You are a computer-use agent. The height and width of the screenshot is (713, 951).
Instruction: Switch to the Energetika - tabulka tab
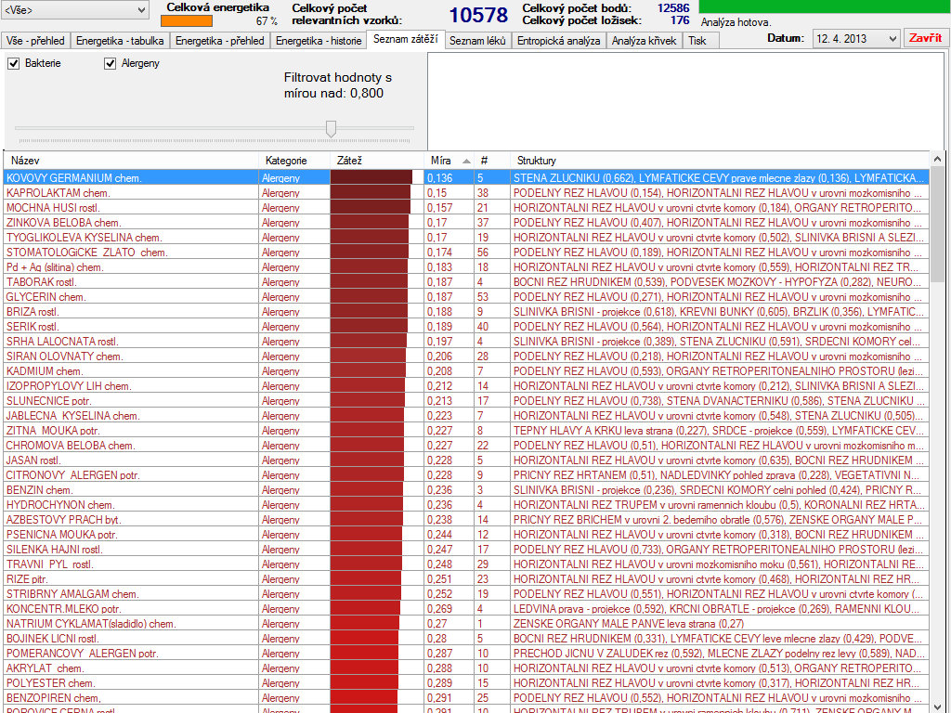(x=120, y=41)
